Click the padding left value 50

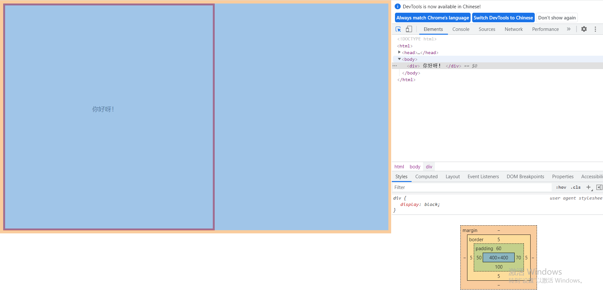(x=479, y=258)
